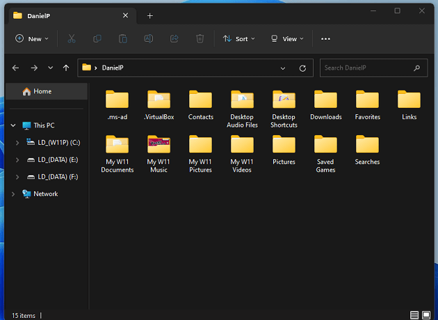Screen dimensions: 438x320
Task: Collapse the This PC tree node
Action: (13, 126)
